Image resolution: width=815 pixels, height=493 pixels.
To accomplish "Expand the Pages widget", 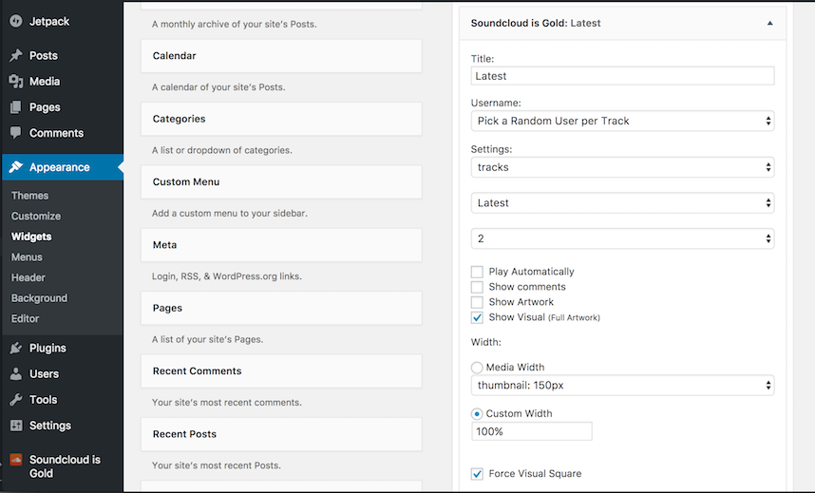I will tap(281, 308).
